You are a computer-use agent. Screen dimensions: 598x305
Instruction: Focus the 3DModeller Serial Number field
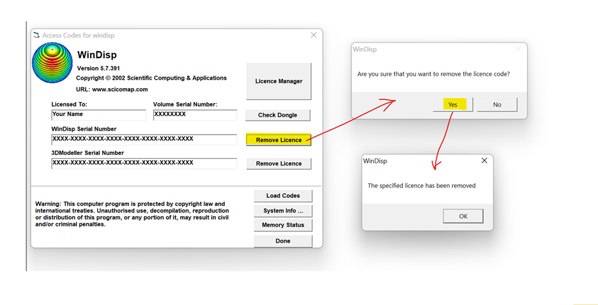tap(144, 163)
